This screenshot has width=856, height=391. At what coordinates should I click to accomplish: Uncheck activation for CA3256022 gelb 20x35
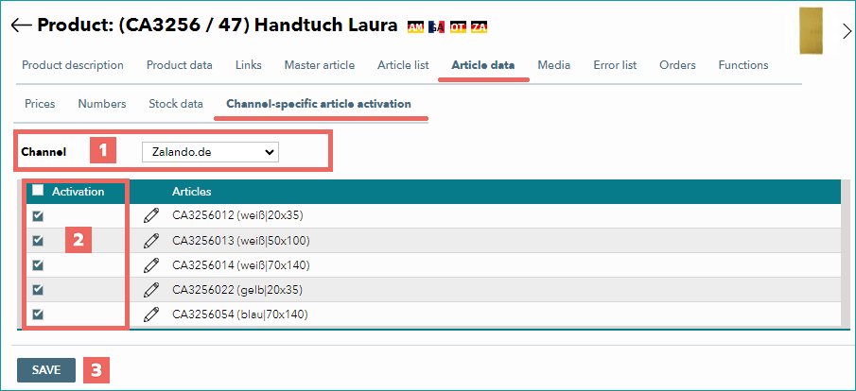38,290
